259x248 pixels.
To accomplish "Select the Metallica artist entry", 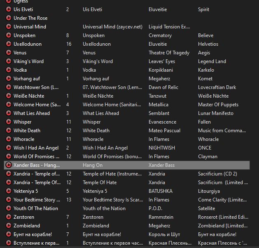I will click(x=159, y=105).
